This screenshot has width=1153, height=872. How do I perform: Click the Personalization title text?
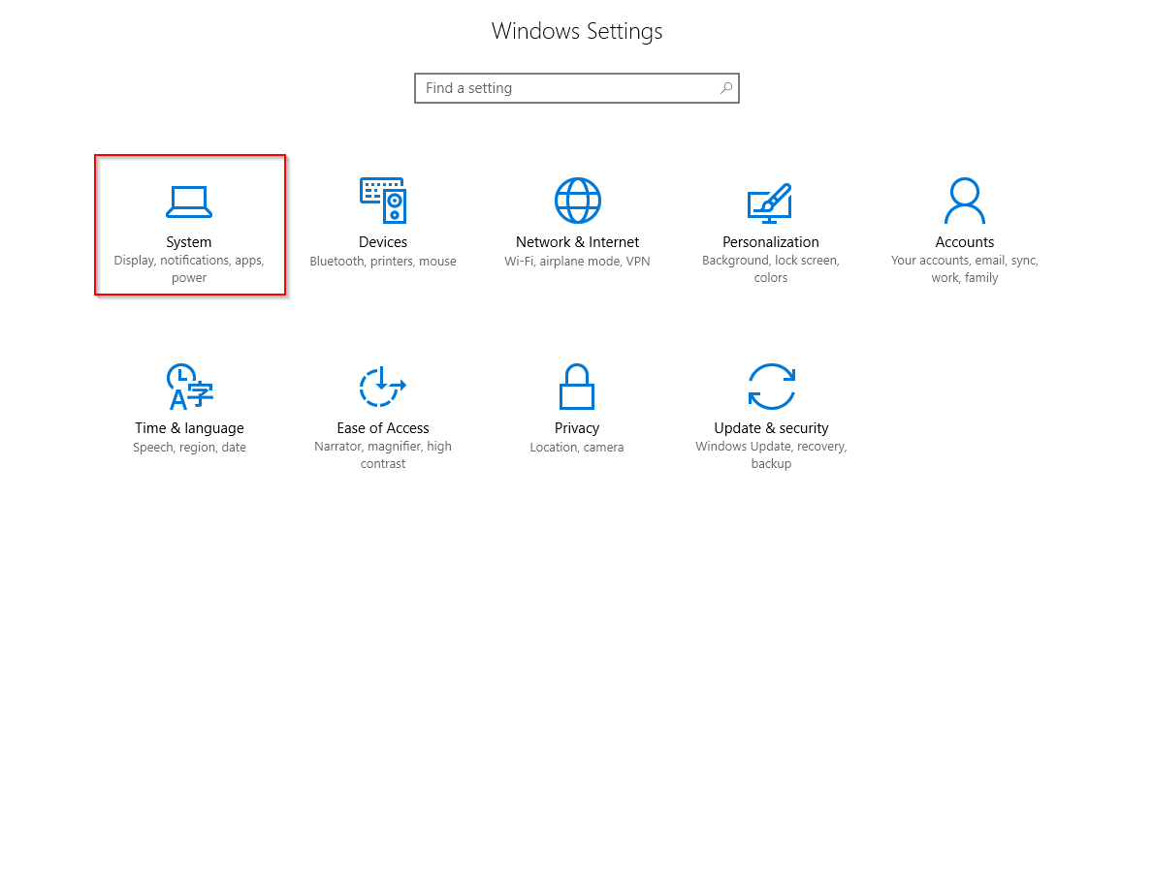tap(771, 242)
